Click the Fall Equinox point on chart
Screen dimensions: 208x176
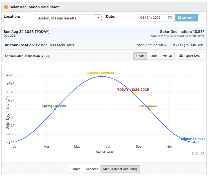pos(149,110)
